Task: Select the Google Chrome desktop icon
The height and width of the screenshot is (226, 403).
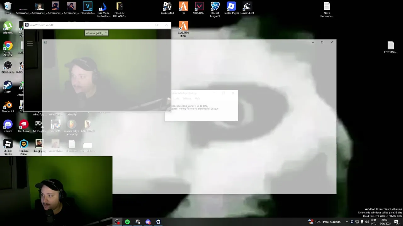Action: click(x=8, y=49)
